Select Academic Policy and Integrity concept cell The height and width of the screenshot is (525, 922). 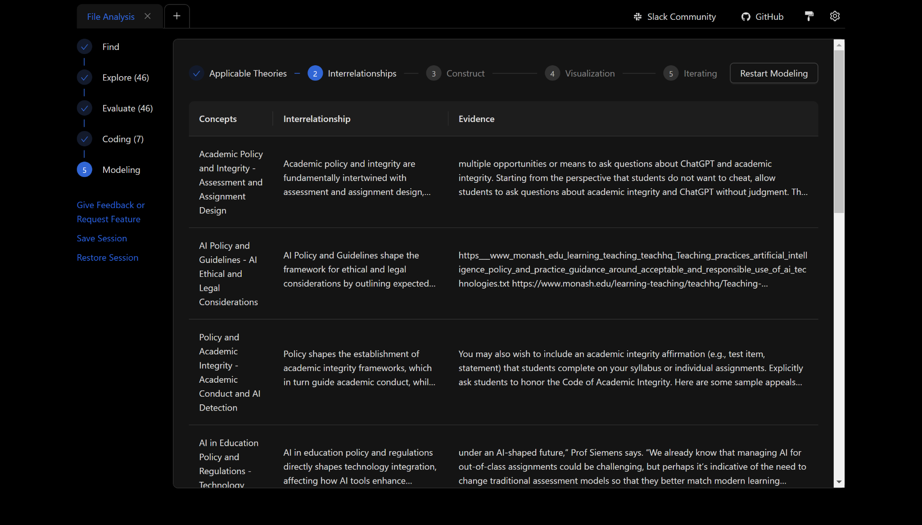coord(231,182)
